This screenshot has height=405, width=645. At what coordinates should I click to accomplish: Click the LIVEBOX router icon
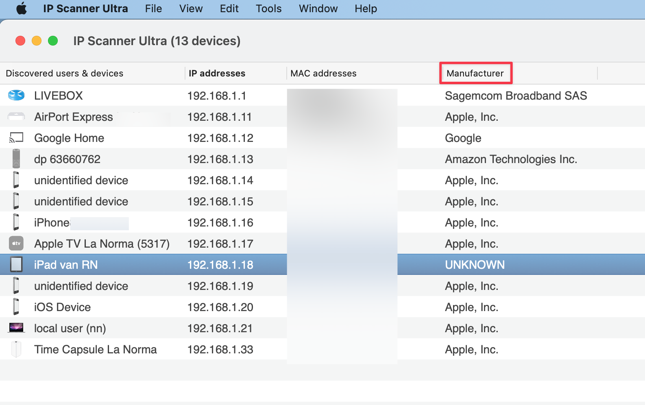point(16,96)
